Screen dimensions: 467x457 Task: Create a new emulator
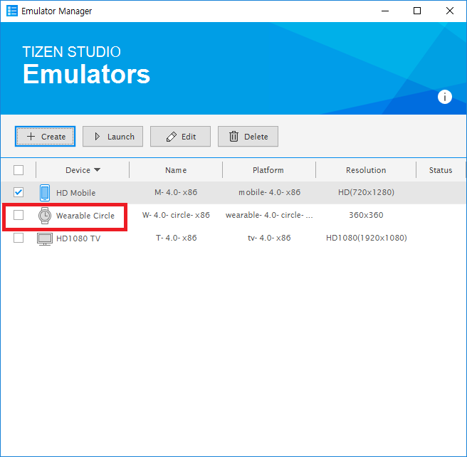click(45, 137)
